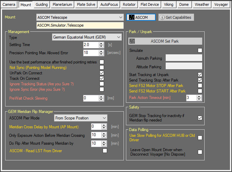Switch to the Viking tab
The width and height of the screenshot is (232, 172).
[169, 4]
